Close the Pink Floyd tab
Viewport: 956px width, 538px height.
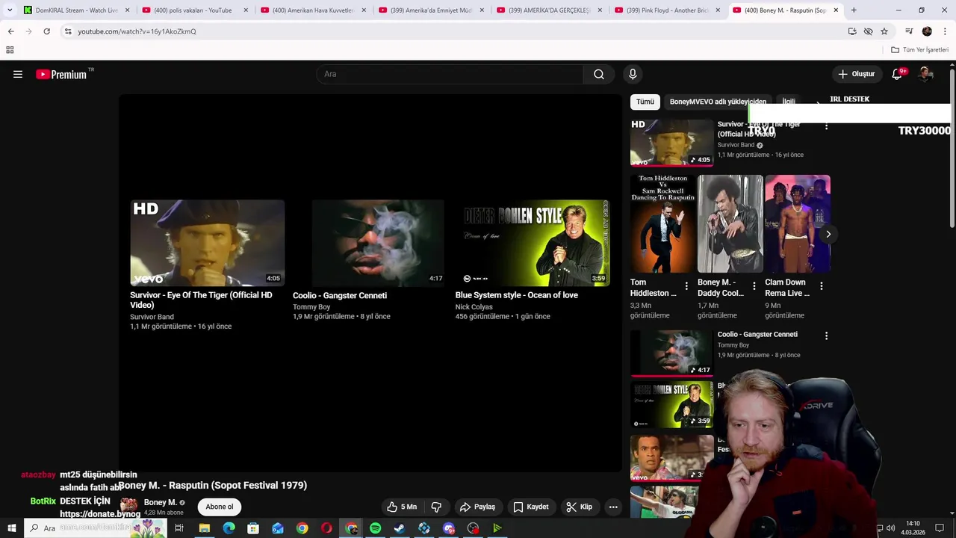pyautogui.click(x=718, y=10)
